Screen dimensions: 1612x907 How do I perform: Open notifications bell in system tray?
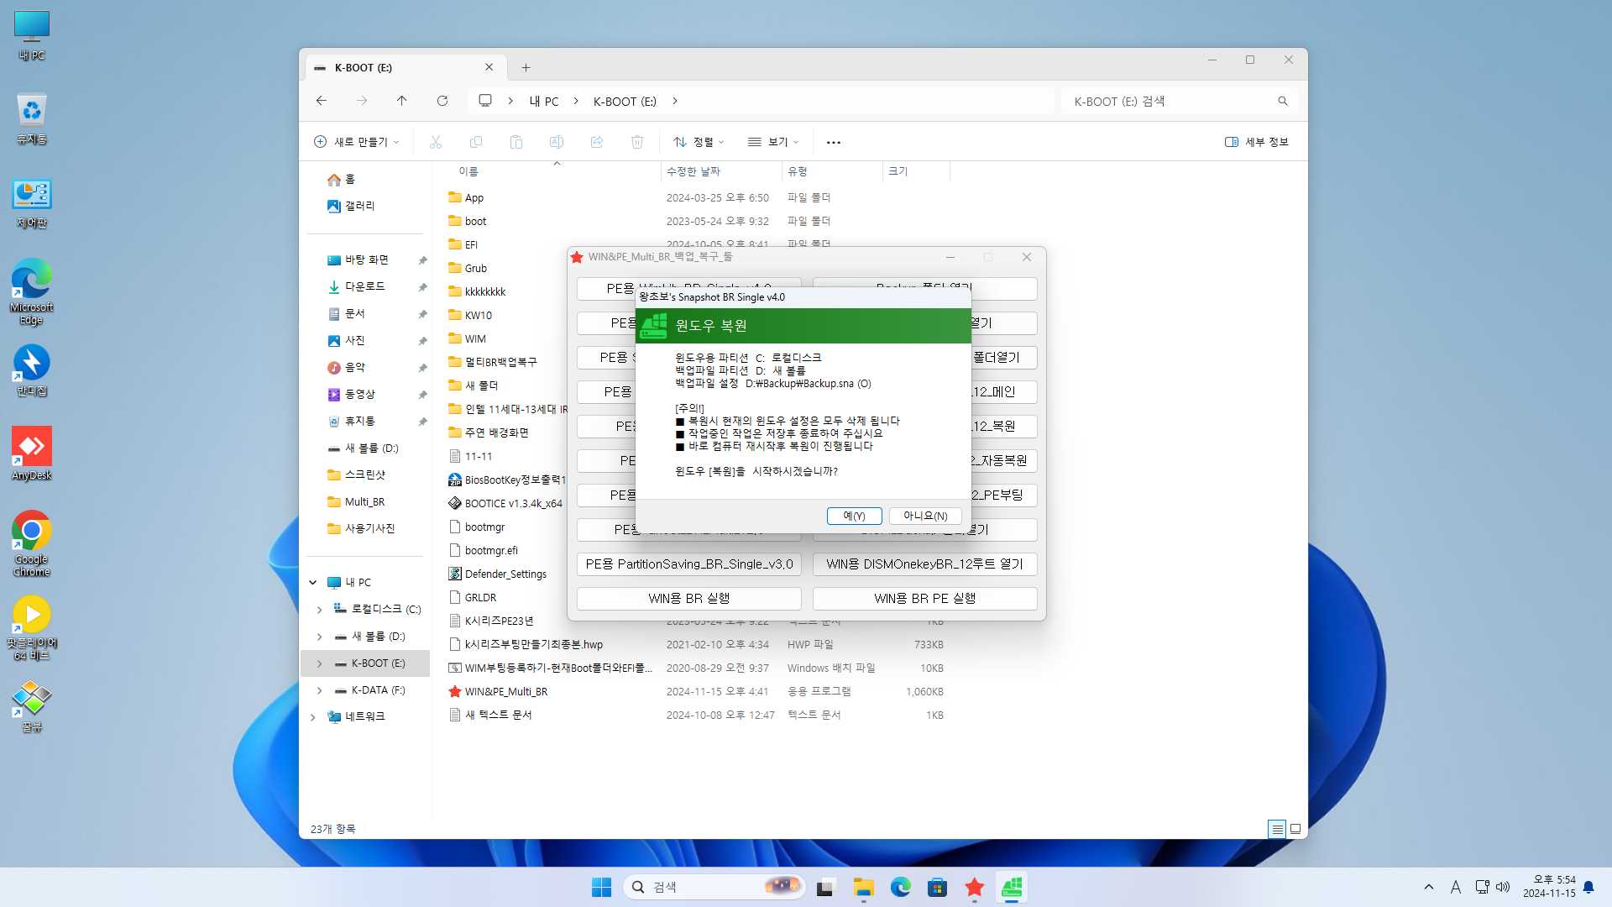[1588, 887]
